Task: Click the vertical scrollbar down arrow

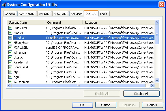Action: [157, 81]
